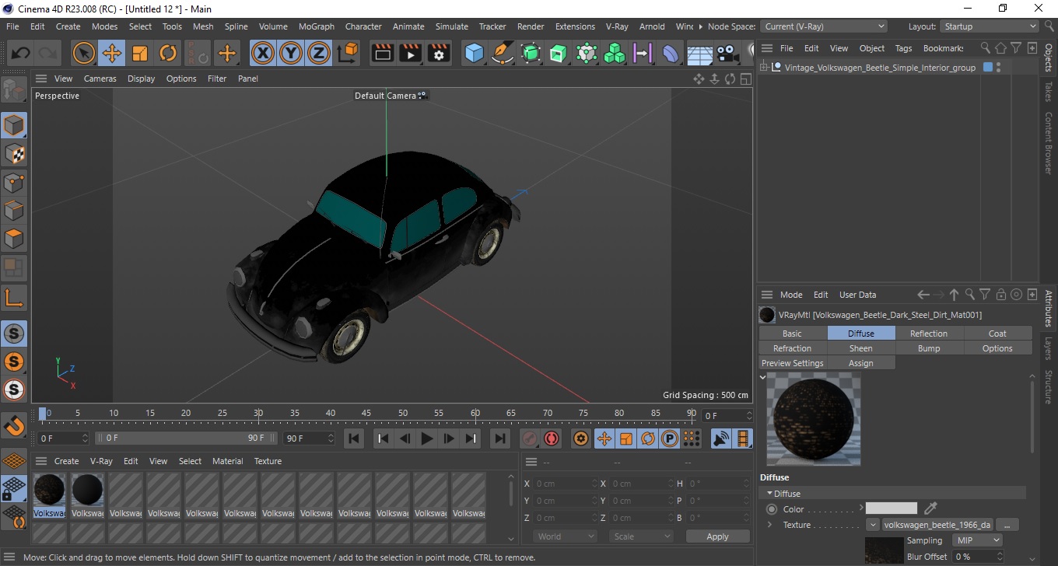Open the Bump tab
The width and height of the screenshot is (1058, 566).
[x=929, y=348]
